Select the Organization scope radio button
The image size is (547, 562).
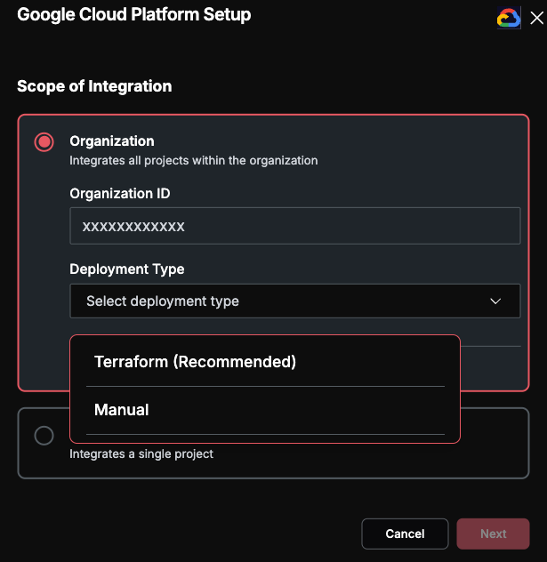coord(44,142)
